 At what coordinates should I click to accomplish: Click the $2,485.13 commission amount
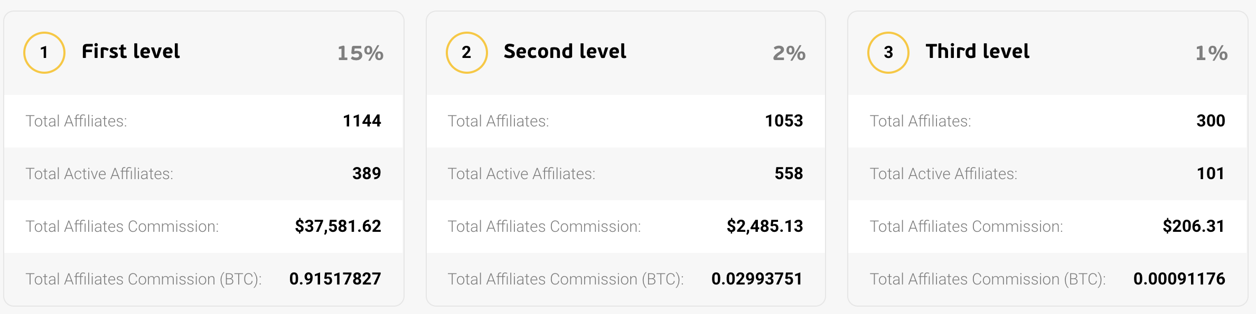tap(765, 227)
